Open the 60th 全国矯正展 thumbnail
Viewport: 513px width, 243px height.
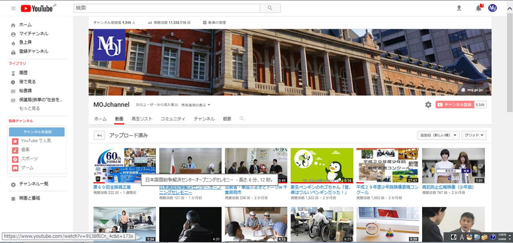tap(125, 166)
